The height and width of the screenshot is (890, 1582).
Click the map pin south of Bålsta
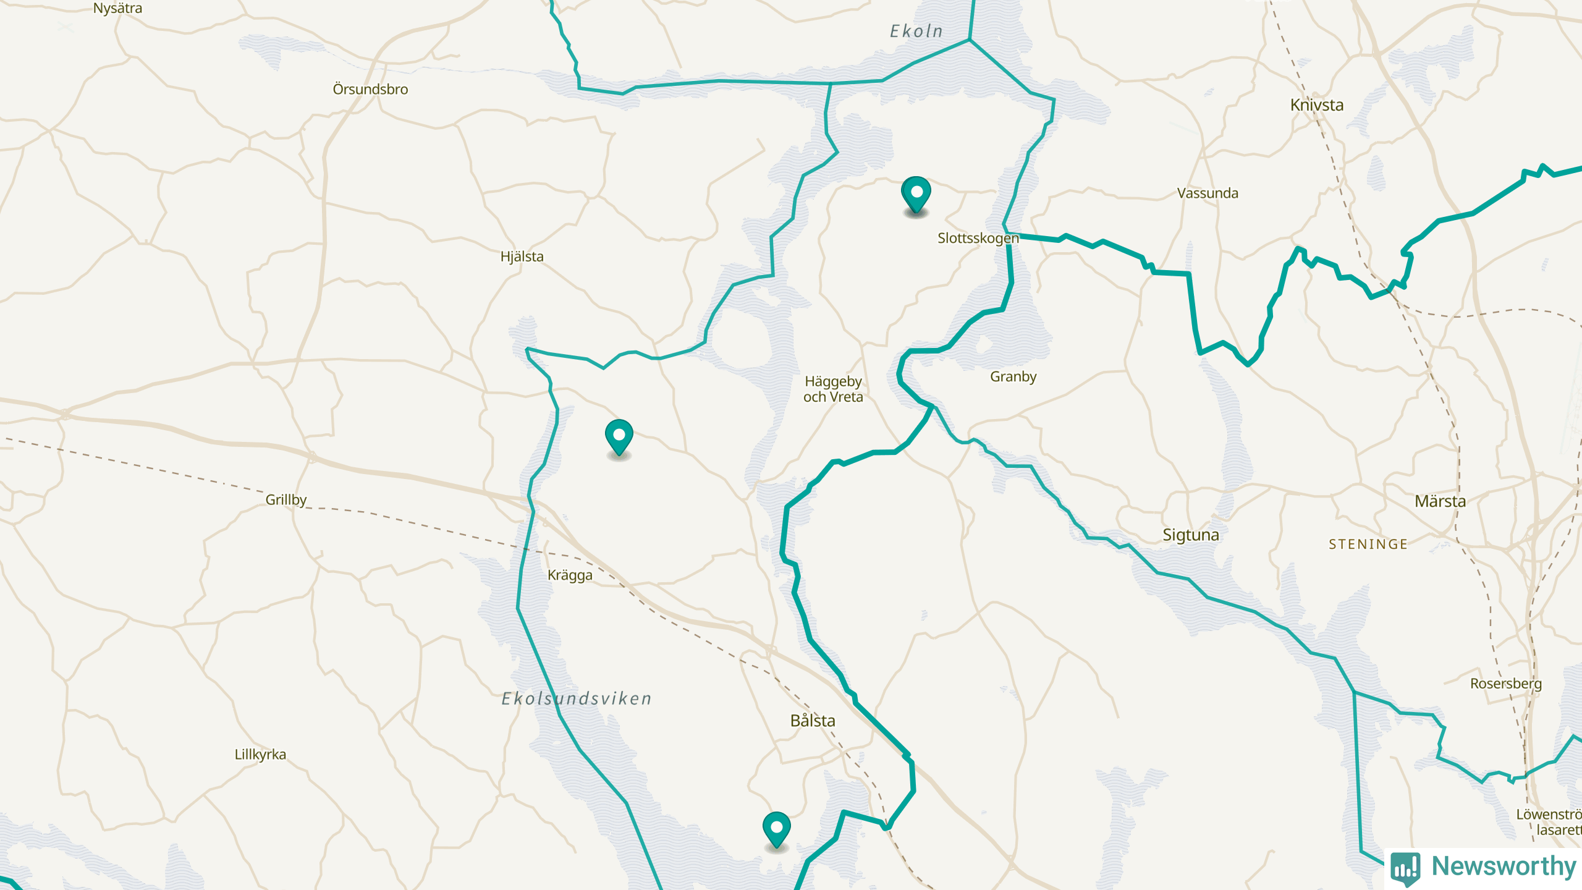click(x=776, y=831)
